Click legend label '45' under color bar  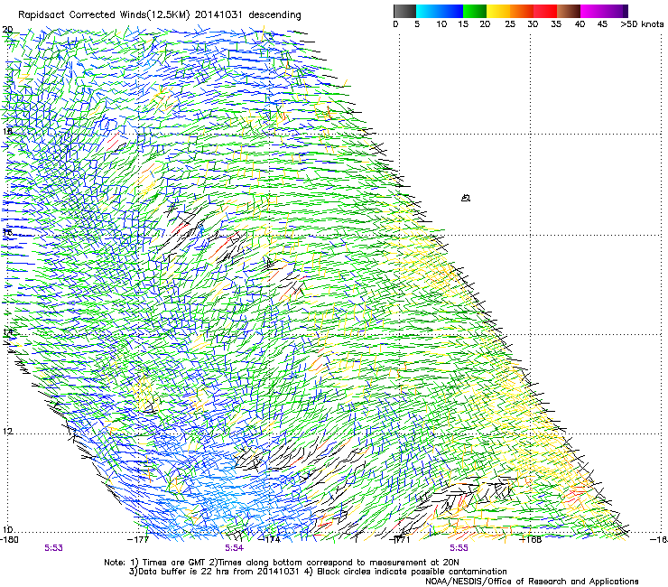click(602, 24)
